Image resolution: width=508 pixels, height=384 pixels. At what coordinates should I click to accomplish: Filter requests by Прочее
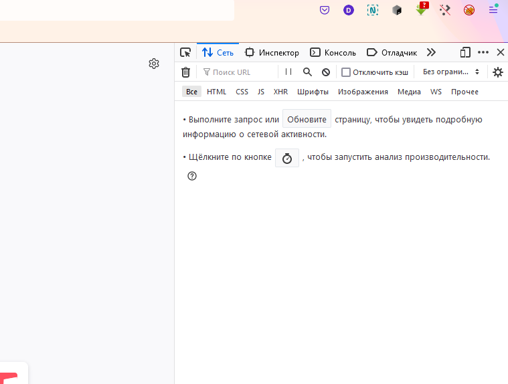pos(464,92)
